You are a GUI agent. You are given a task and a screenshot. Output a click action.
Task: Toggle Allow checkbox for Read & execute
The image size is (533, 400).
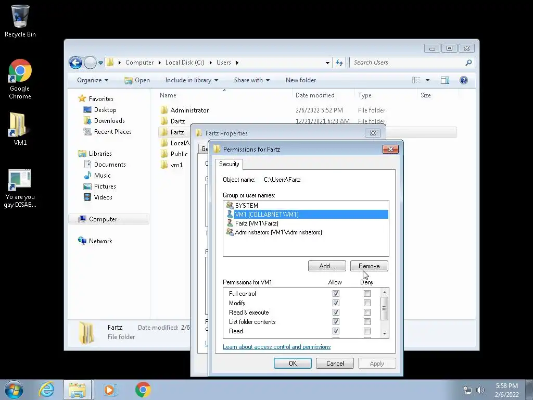point(336,312)
